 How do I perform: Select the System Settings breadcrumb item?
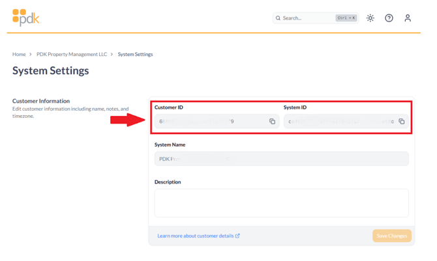pos(135,55)
